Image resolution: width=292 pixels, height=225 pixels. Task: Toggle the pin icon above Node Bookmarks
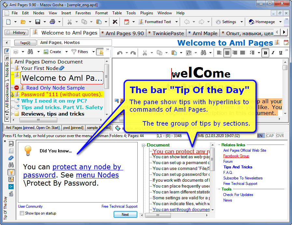[7, 51]
